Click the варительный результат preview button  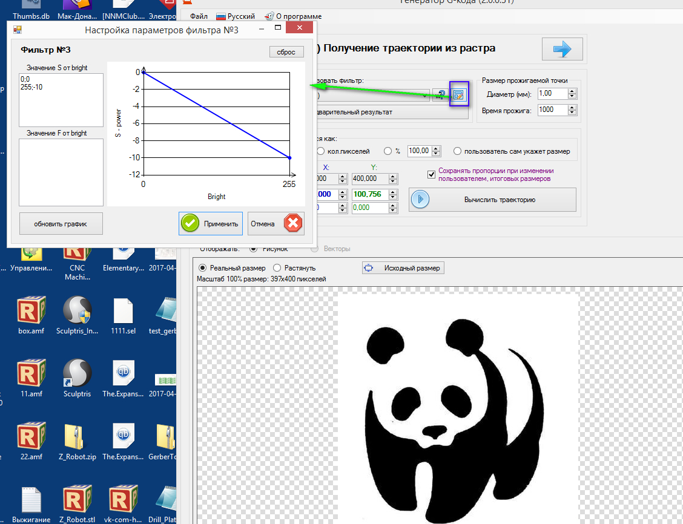[x=391, y=113]
